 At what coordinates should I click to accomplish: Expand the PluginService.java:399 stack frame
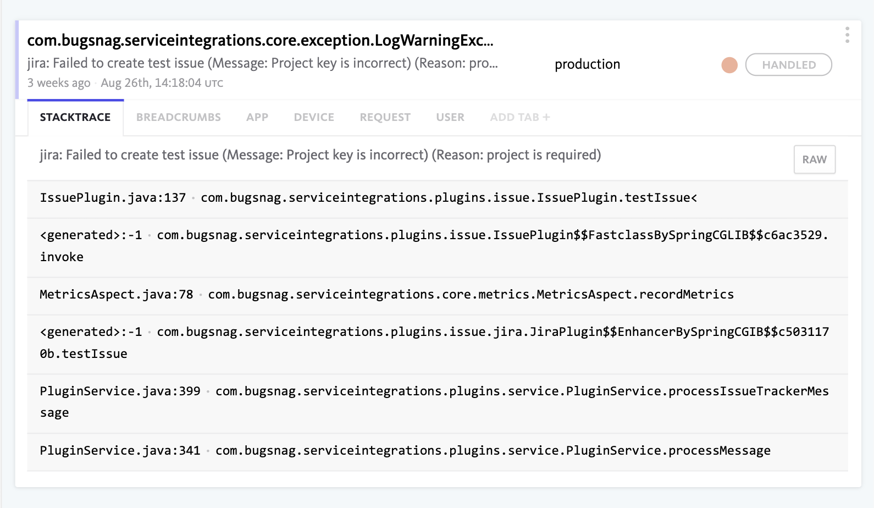(438, 404)
